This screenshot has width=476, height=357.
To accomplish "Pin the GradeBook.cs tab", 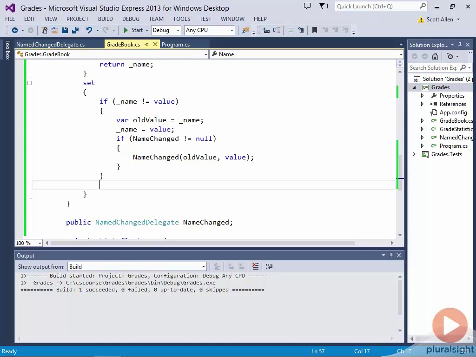I will (146, 44).
